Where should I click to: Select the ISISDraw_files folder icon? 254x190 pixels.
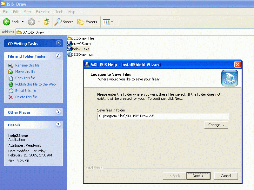pos(69,38)
